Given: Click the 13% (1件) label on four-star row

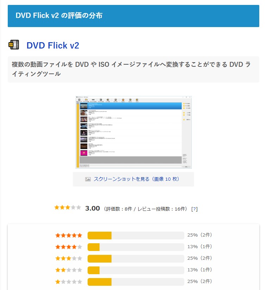Looking at the screenshot, I should point(200,246).
